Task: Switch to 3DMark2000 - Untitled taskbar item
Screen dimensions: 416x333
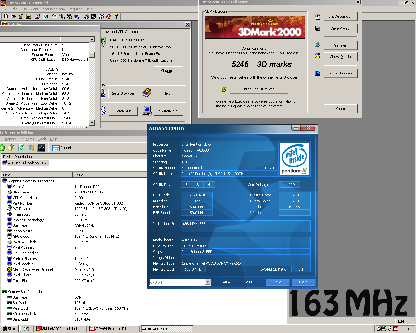Action: click(x=61, y=329)
